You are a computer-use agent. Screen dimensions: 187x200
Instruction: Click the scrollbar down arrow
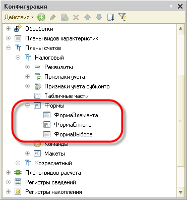(180, 192)
